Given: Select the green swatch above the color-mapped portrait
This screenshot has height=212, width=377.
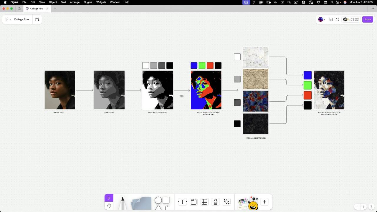Looking at the screenshot, I should 202,65.
